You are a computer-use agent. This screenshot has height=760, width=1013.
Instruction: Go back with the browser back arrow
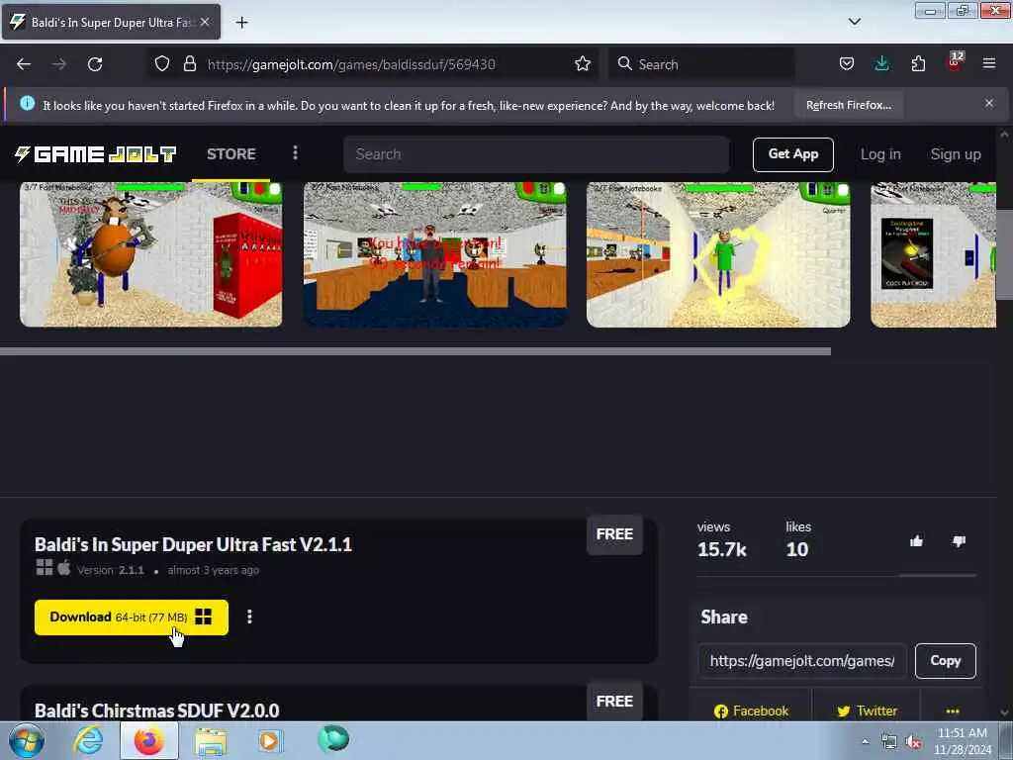click(24, 64)
